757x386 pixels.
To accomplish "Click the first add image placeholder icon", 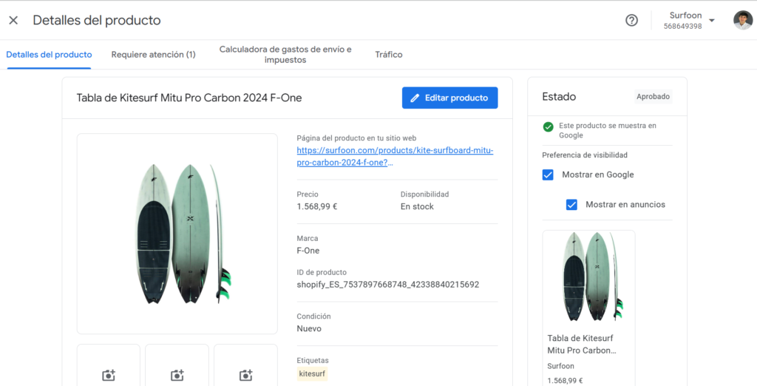I will pos(109,375).
